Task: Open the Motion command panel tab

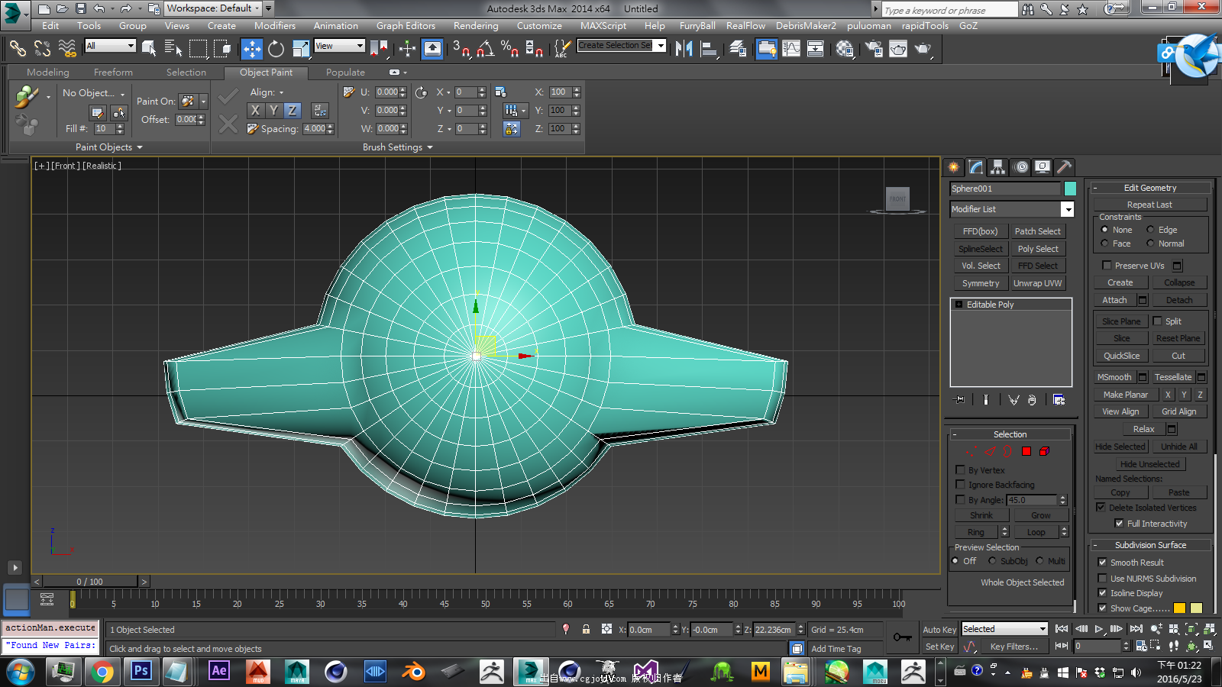Action: point(1021,167)
